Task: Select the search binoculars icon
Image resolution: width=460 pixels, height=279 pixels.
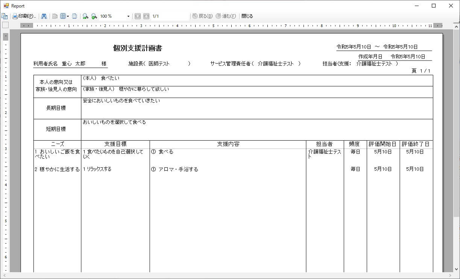Action: tap(44, 16)
